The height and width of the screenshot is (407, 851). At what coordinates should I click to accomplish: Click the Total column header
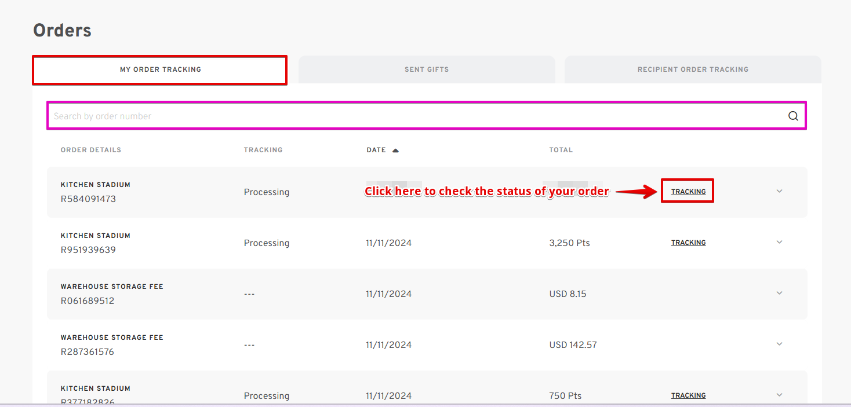[x=561, y=150]
